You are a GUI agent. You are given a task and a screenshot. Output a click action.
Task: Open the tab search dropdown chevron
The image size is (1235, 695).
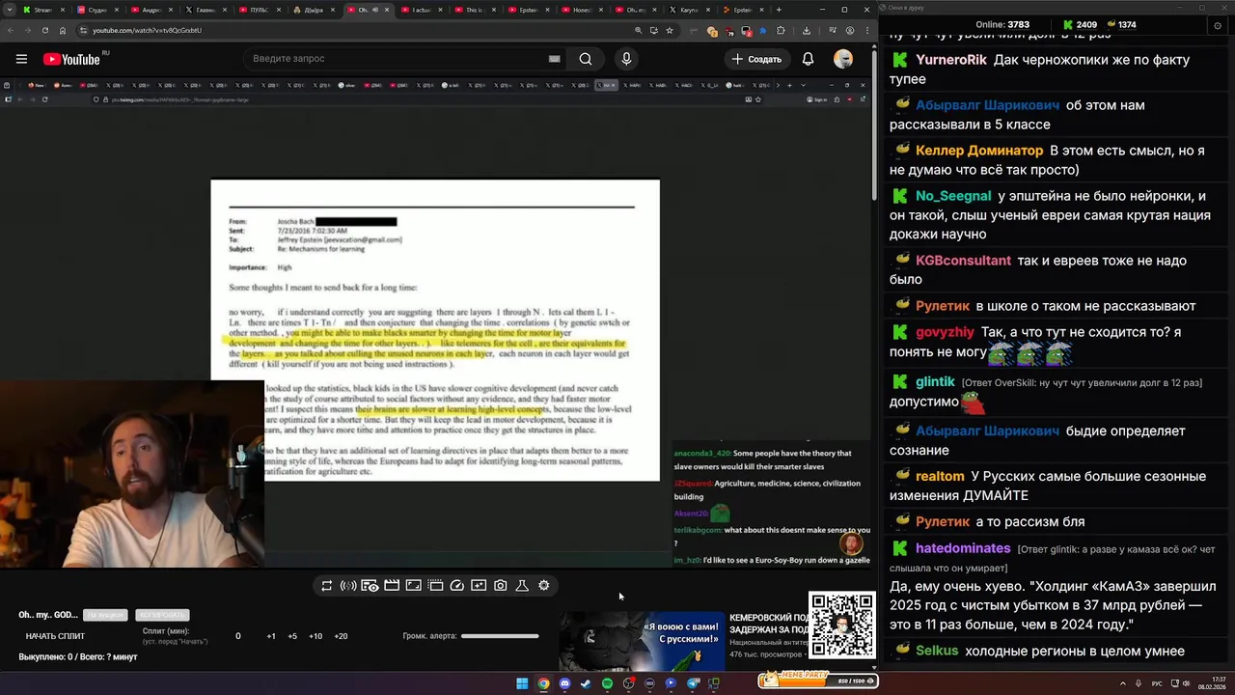coord(11,10)
